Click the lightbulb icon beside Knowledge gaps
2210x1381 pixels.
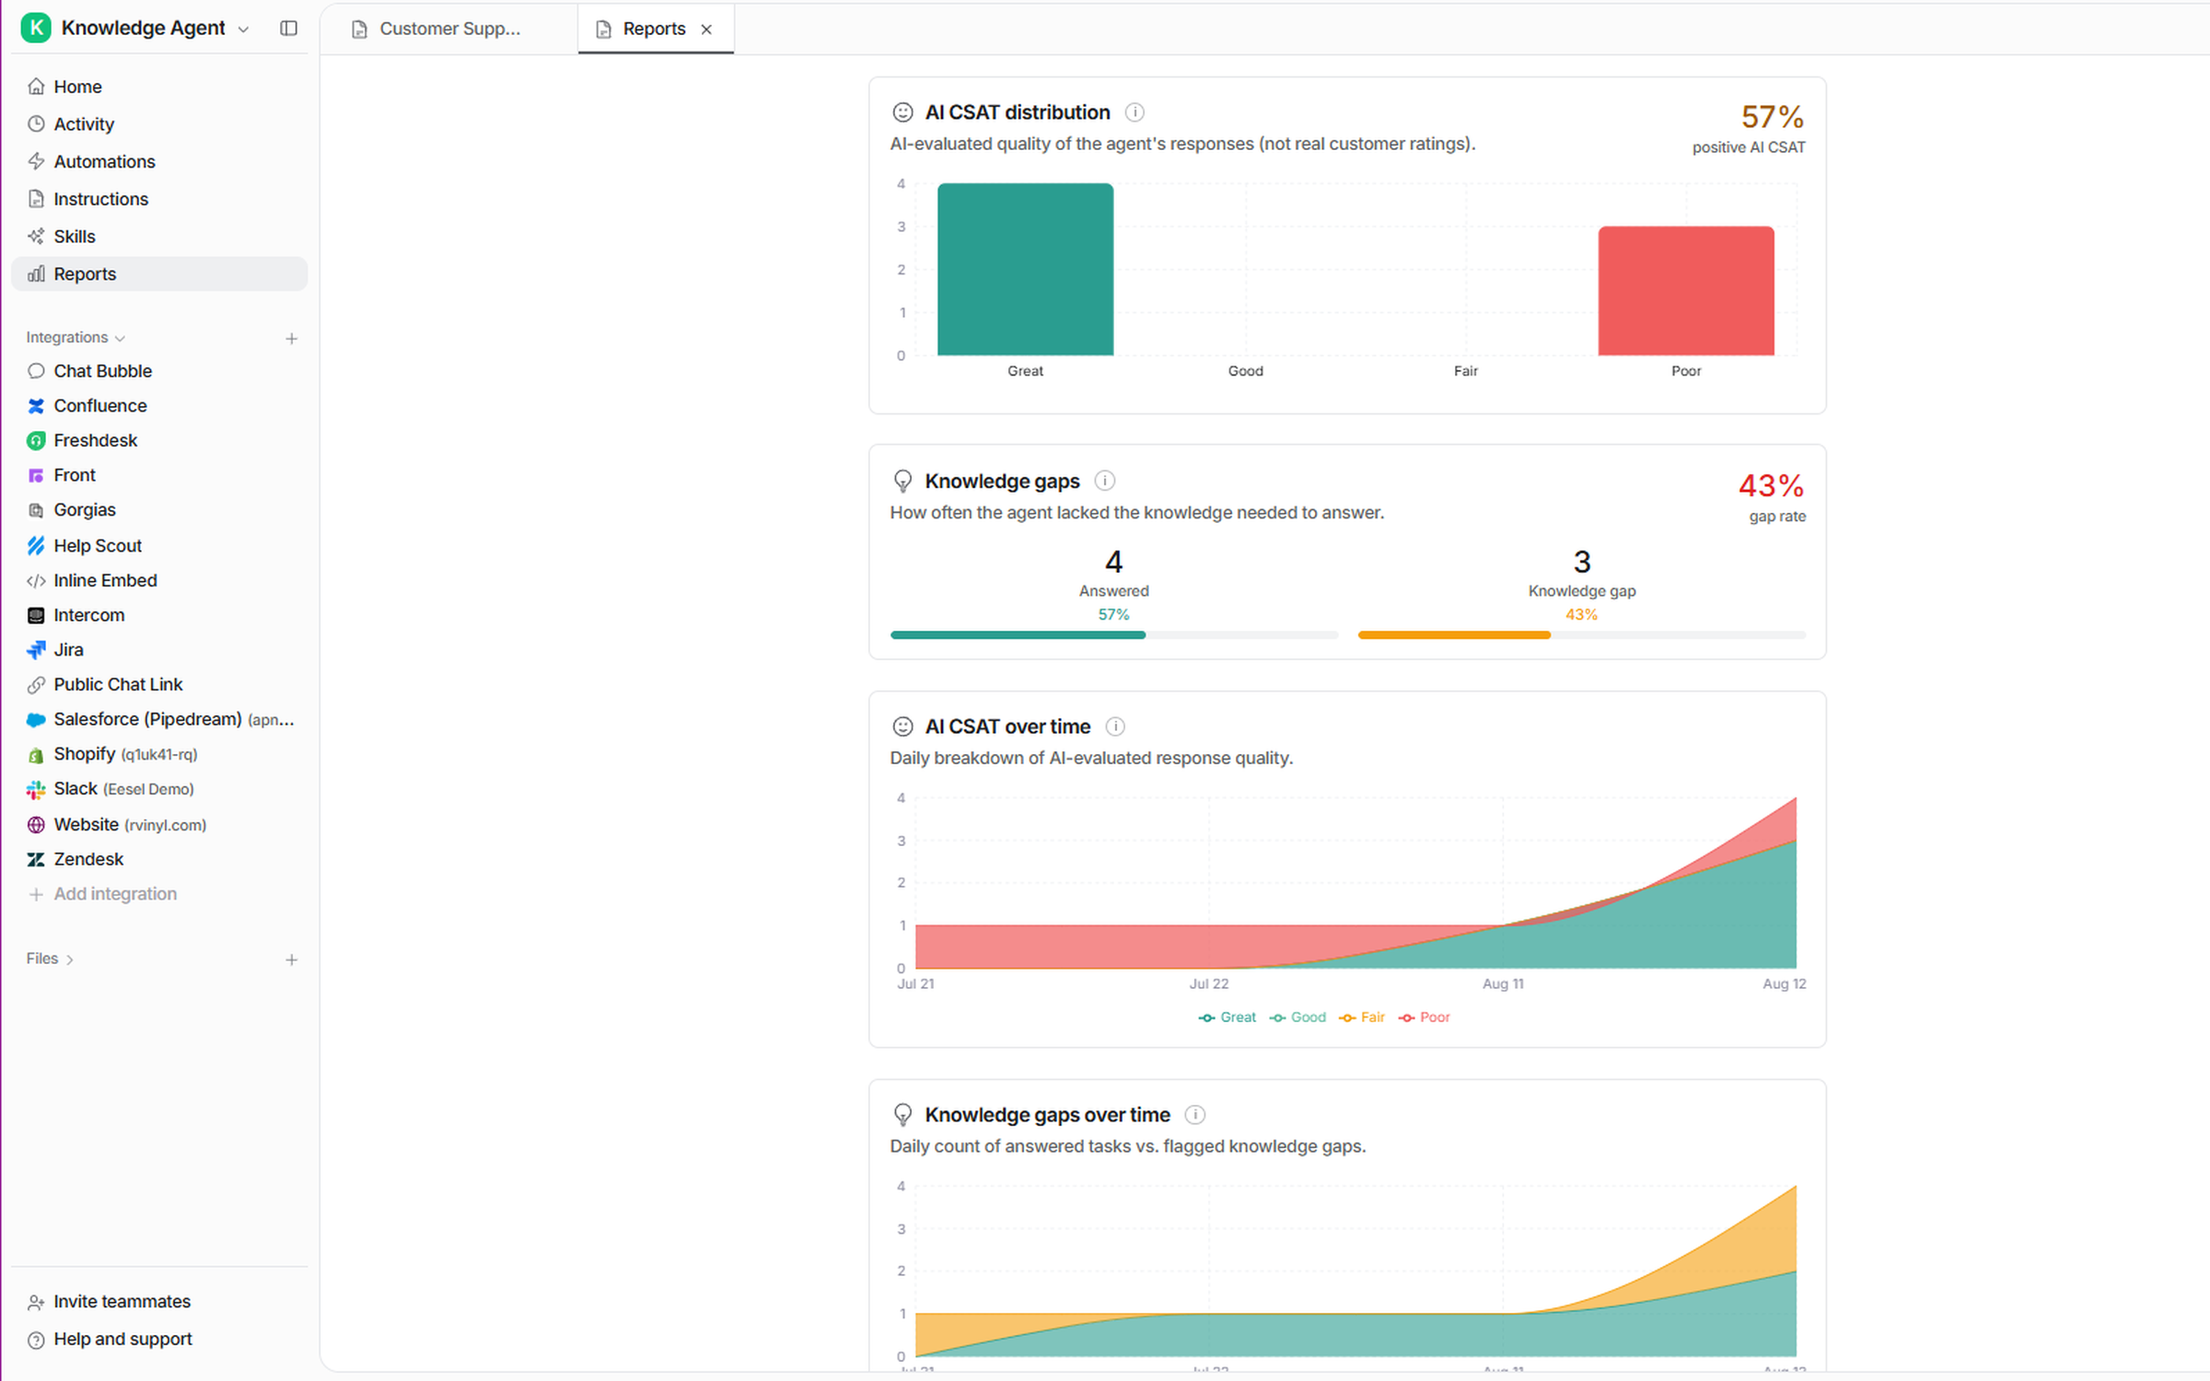[902, 482]
